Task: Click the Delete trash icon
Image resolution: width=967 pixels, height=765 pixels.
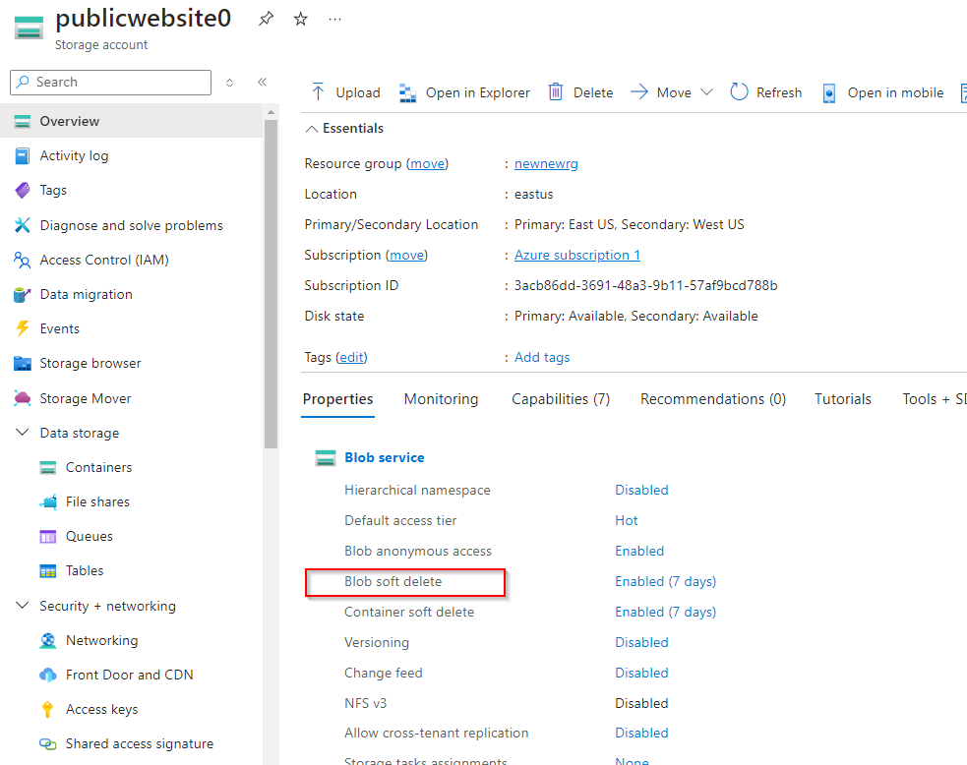Action: (556, 91)
